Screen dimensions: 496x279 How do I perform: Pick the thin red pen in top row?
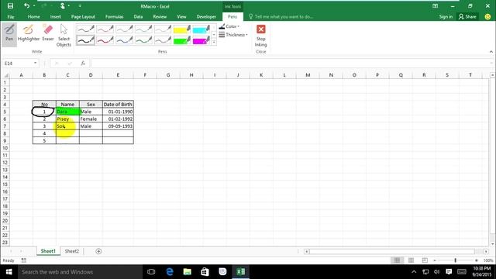[105, 29]
